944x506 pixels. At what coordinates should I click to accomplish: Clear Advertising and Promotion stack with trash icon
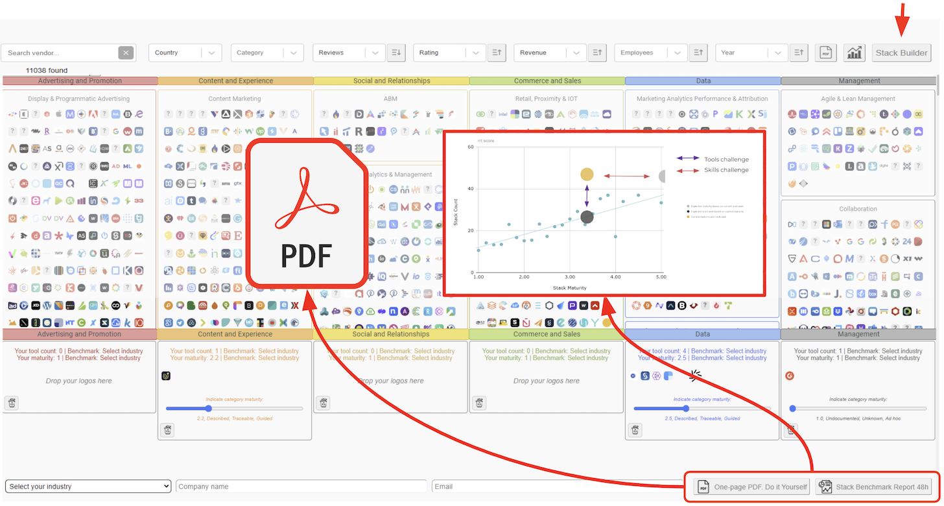click(12, 403)
